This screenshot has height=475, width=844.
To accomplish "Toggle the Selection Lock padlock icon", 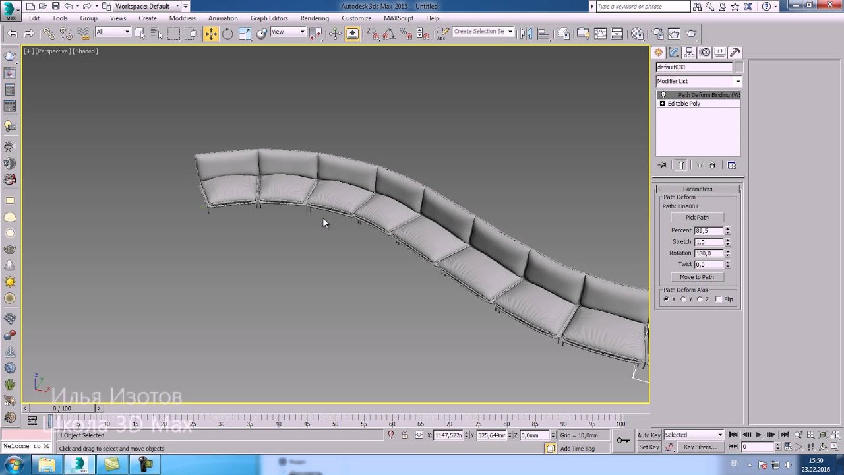I will point(404,435).
